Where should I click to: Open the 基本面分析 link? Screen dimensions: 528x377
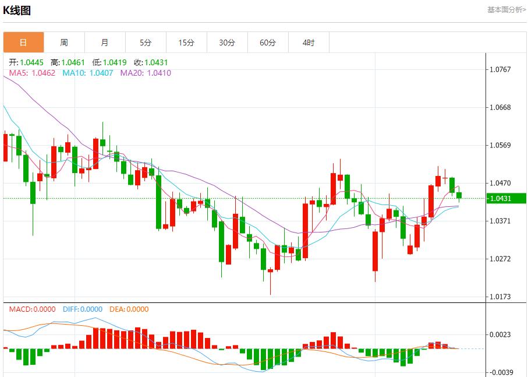pos(506,10)
